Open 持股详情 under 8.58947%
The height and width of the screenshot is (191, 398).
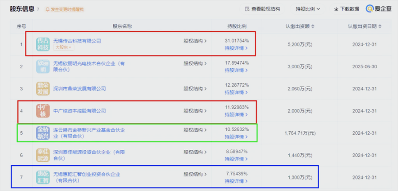236,159
